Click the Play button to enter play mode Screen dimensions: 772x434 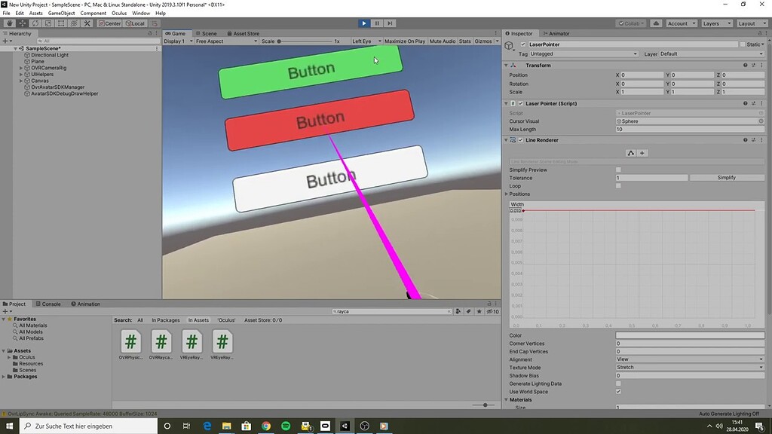point(364,23)
